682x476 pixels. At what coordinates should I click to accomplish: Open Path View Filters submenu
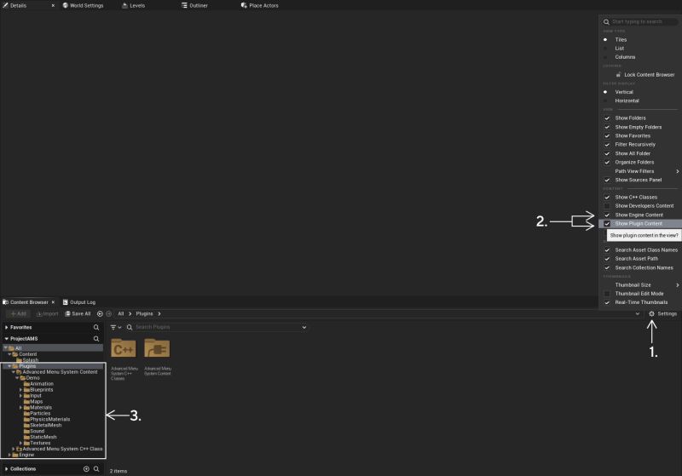tap(640, 171)
